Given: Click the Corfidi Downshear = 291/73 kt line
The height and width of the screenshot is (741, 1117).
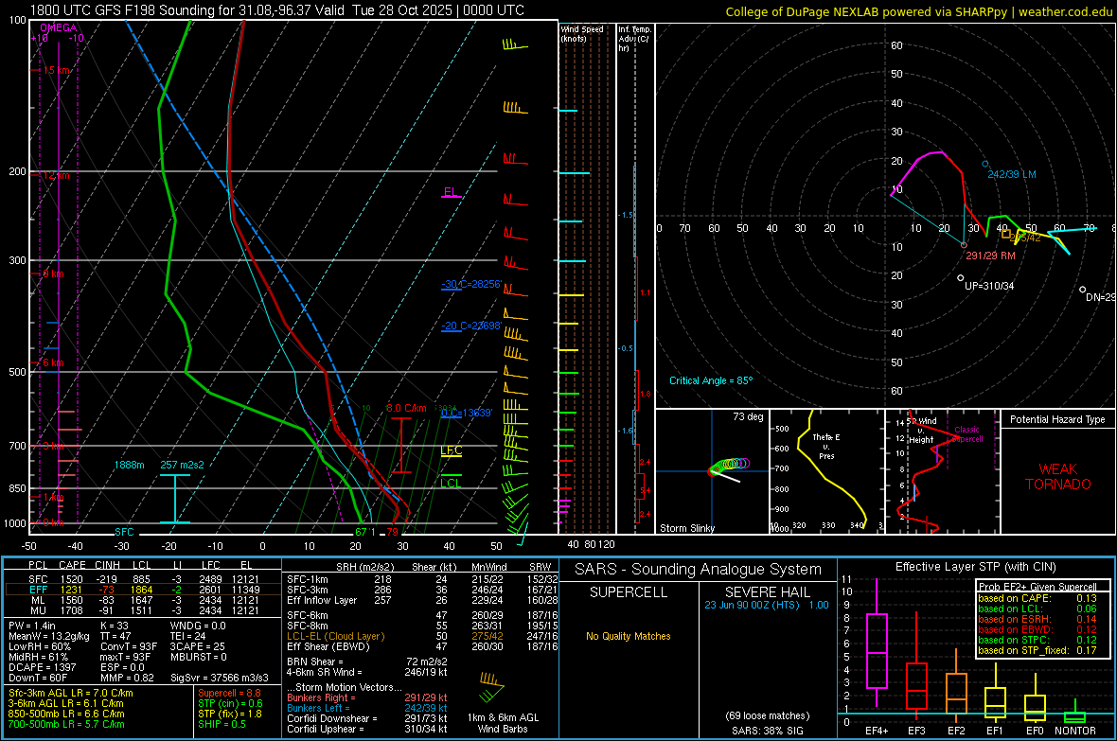Looking at the screenshot, I should tap(367, 718).
